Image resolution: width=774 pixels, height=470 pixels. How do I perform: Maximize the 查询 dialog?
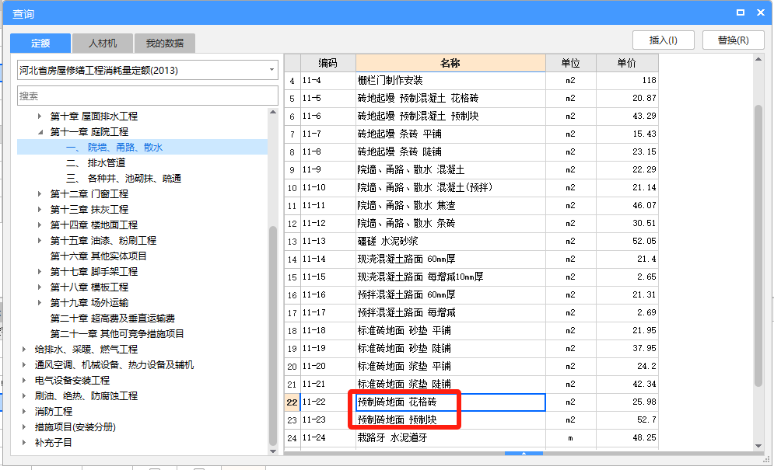(x=741, y=13)
